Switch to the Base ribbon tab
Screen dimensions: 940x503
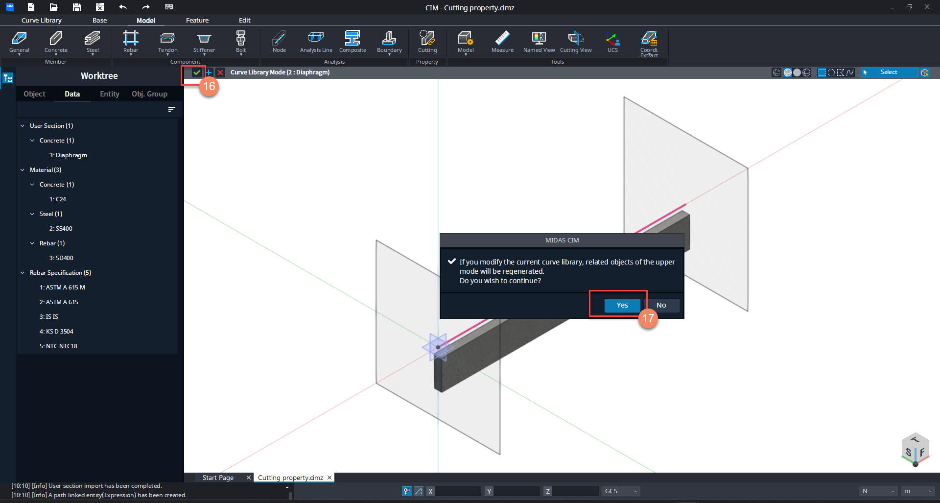[x=99, y=20]
